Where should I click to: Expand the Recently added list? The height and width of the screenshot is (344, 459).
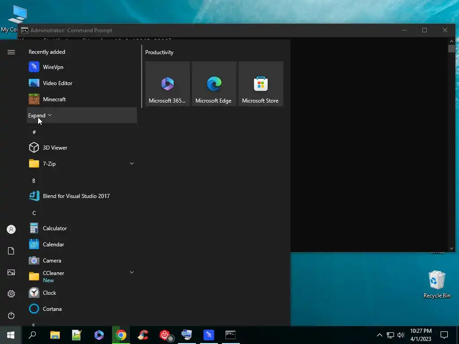click(82, 115)
